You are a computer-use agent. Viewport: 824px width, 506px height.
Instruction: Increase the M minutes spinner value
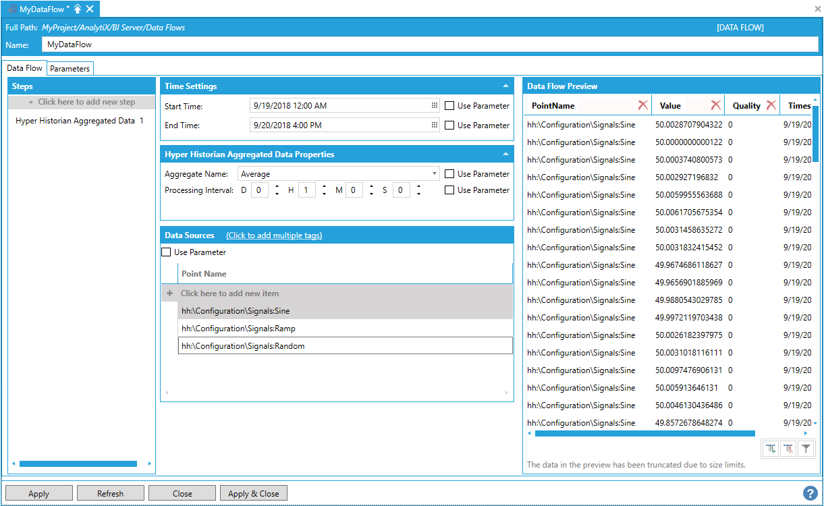pyautogui.click(x=371, y=187)
